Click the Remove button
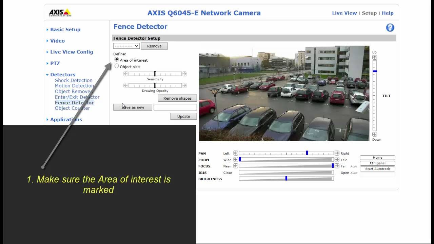 click(x=154, y=46)
